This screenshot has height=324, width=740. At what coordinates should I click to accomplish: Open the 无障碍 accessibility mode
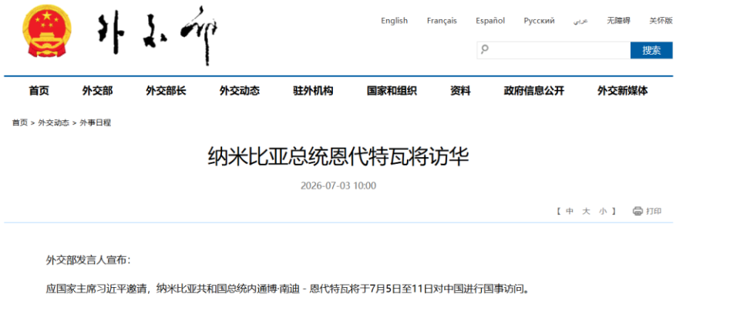618,21
